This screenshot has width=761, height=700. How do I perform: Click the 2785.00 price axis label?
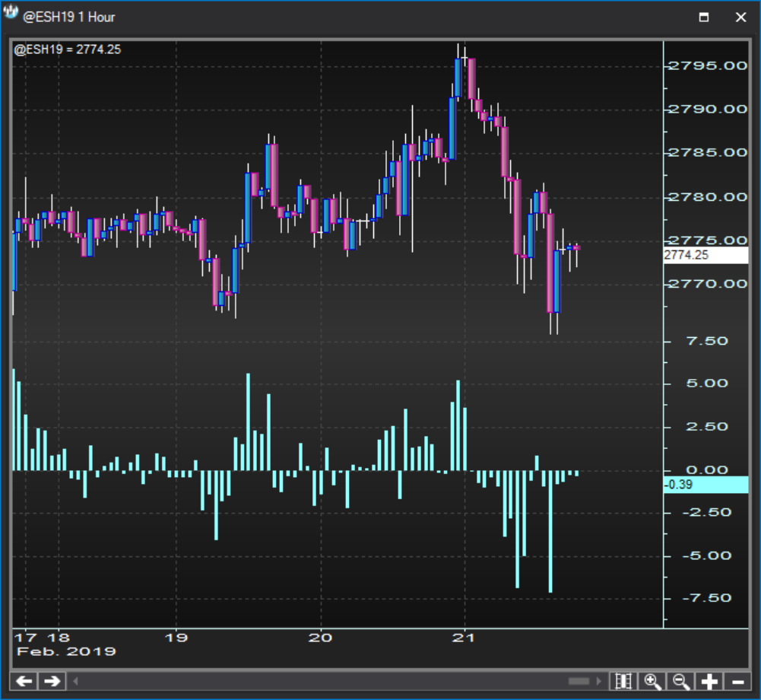pyautogui.click(x=708, y=152)
